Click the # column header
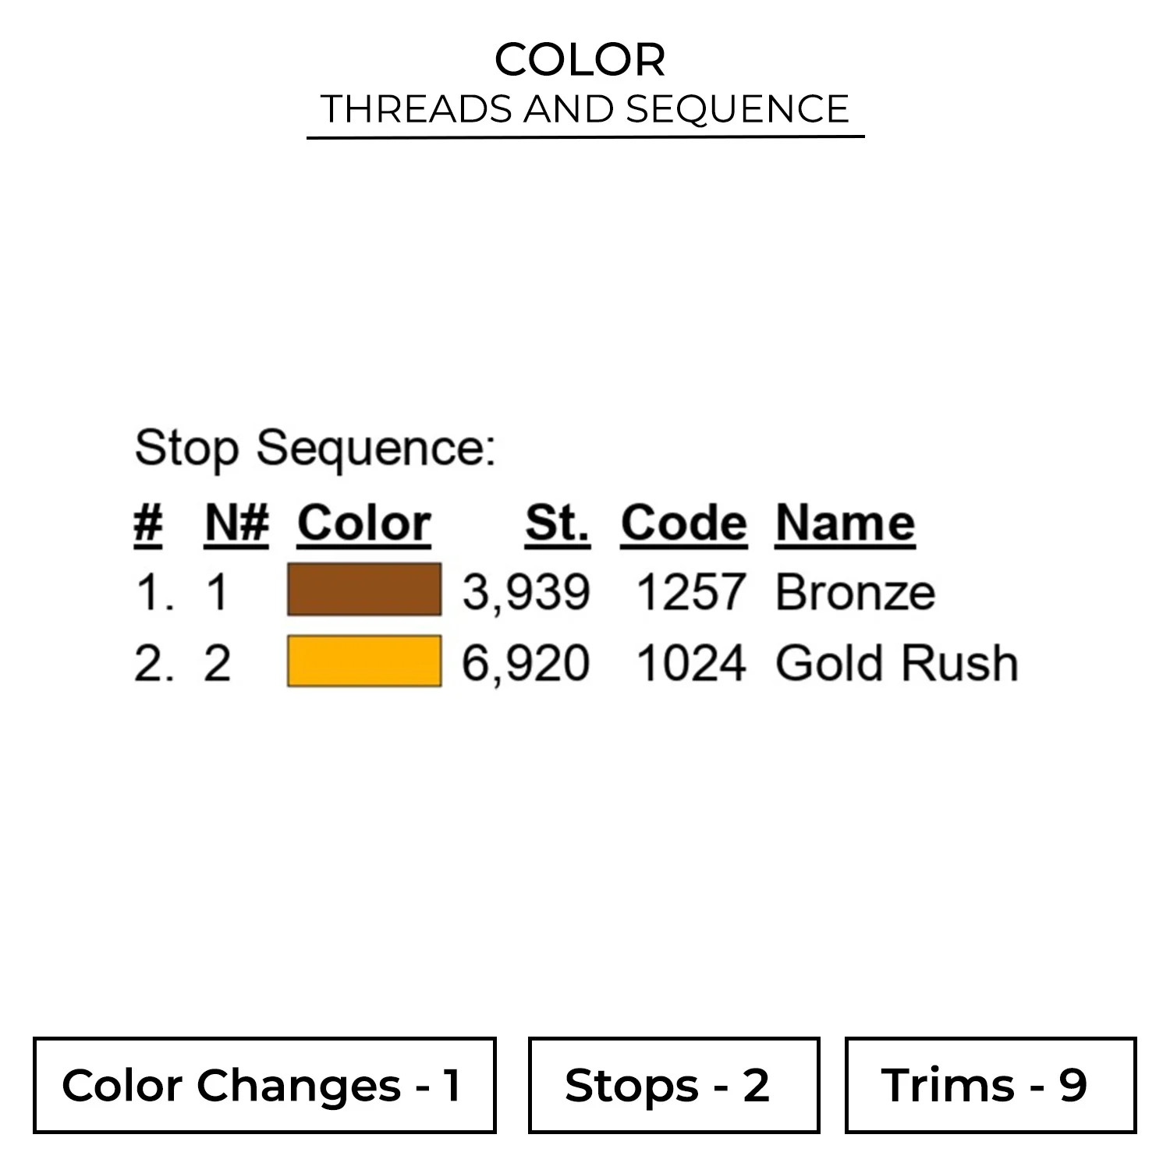Screen dimensions: 1170x1170 point(148,523)
